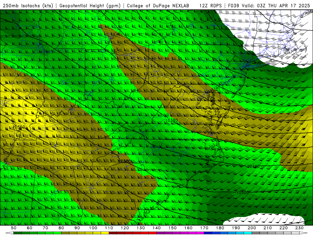Click the 130 label on the color scale
This screenshot has height=235, width=313.
tap(141, 228)
